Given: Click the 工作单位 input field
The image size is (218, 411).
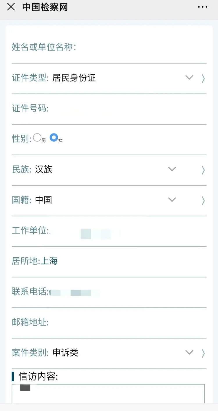Looking at the screenshot, I should [x=125, y=231].
